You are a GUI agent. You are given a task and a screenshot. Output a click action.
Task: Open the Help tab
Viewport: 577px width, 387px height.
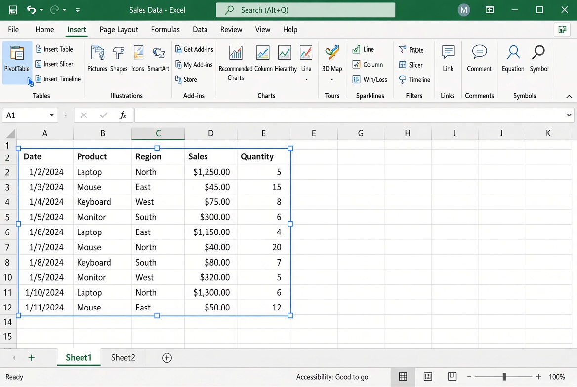tap(290, 30)
